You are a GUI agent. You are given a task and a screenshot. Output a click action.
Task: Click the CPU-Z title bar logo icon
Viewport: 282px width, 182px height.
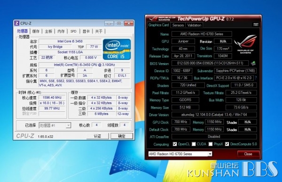coord(16,23)
